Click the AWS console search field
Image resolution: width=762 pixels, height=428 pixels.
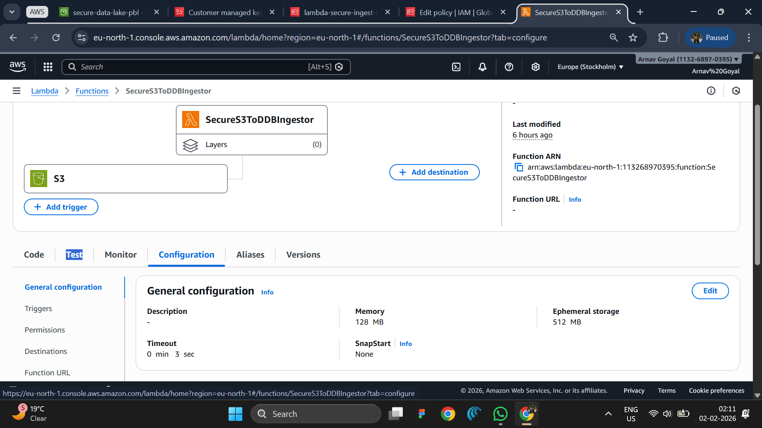click(x=206, y=67)
